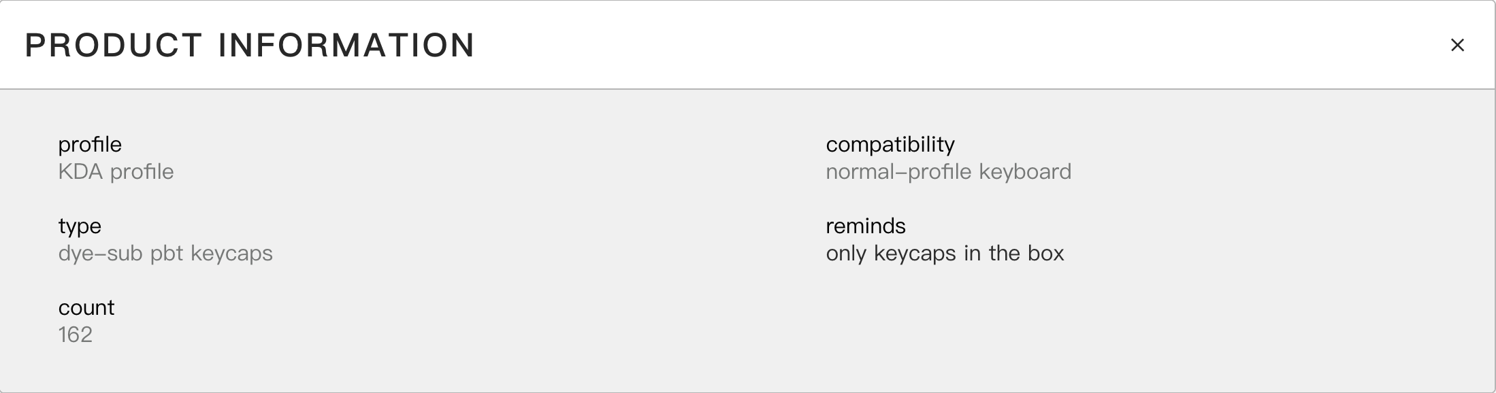Image resolution: width=1496 pixels, height=393 pixels.
Task: Select the black 'profile' field label
Action: (90, 144)
